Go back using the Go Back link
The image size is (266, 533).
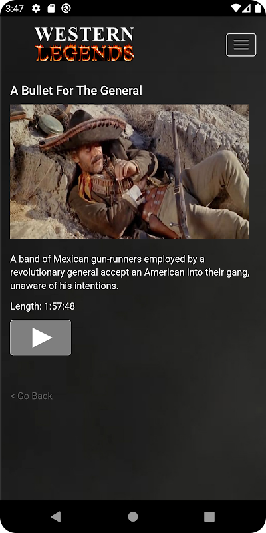[31, 396]
